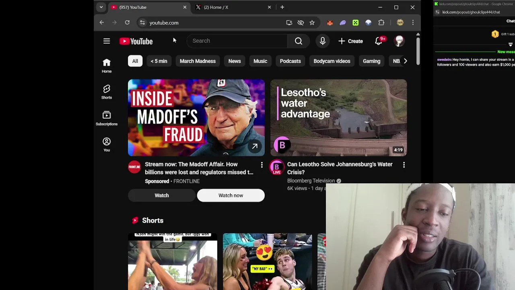
Task: Open the Chrome profile avatar in toolbar
Action: [x=400, y=23]
